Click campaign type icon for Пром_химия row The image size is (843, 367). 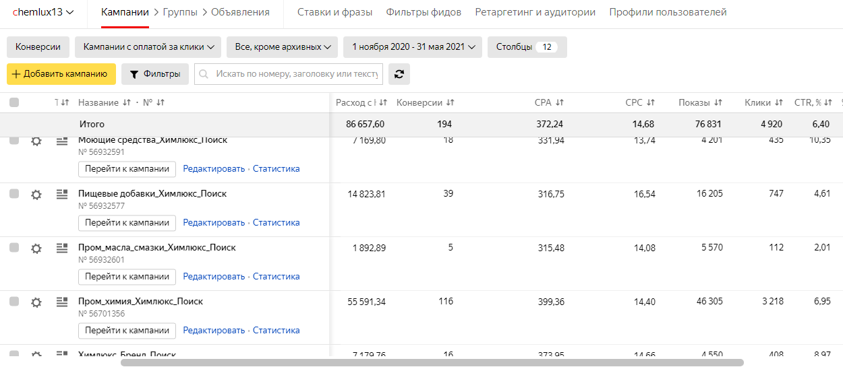62,302
